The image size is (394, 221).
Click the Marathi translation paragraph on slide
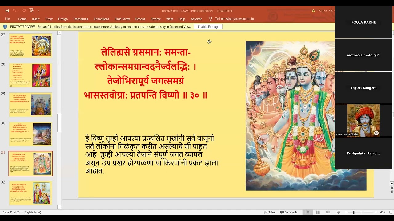(151, 155)
